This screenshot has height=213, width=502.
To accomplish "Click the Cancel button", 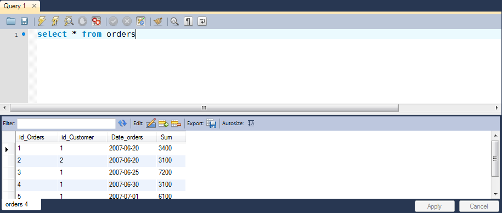I will tap(479, 206).
